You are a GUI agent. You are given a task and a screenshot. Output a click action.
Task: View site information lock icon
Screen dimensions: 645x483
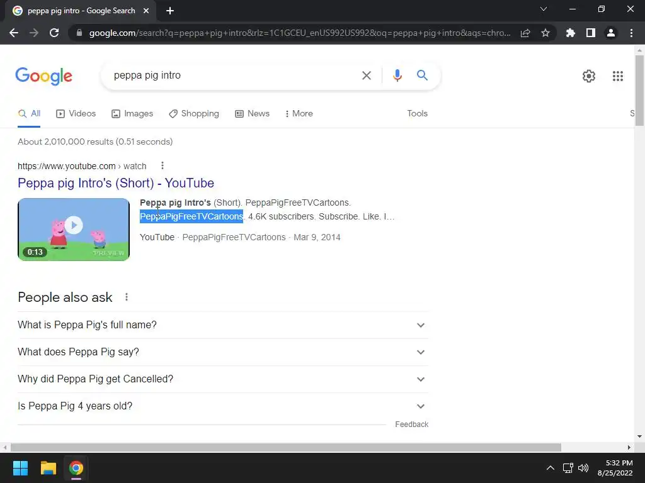pos(79,33)
